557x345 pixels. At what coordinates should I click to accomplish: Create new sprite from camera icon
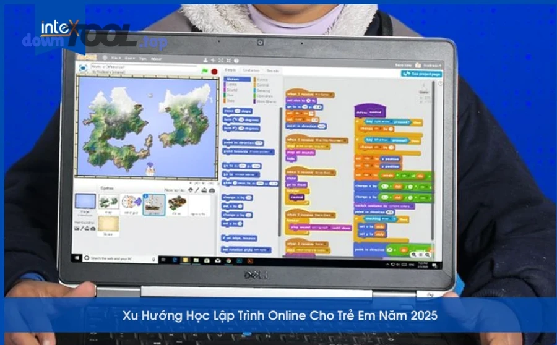pyautogui.click(x=212, y=190)
